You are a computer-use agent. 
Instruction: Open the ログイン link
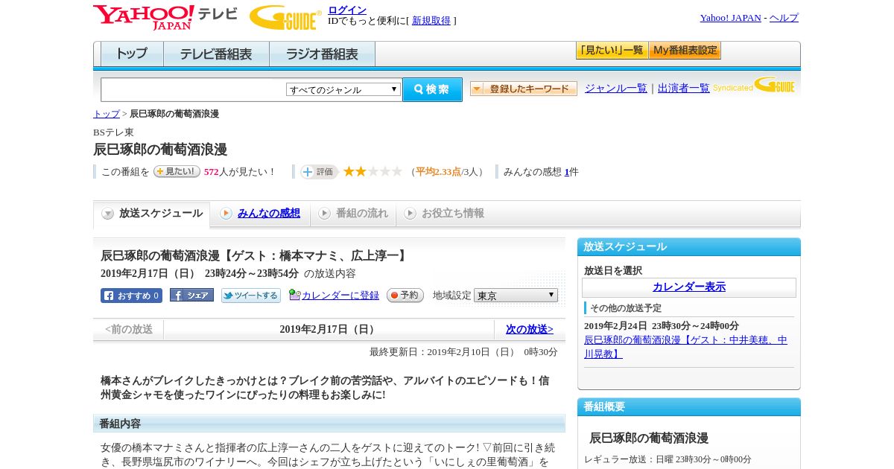[347, 10]
